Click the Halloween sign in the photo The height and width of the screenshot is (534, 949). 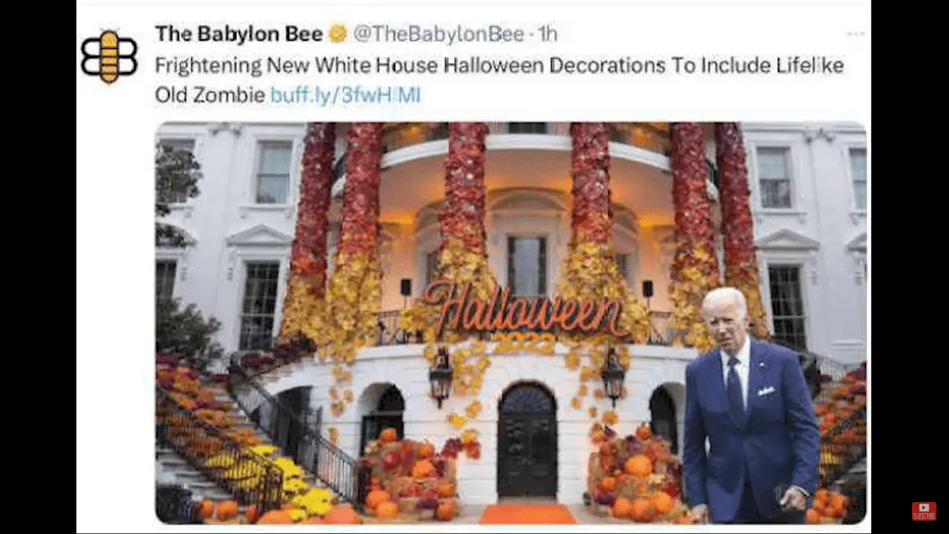coord(526,311)
